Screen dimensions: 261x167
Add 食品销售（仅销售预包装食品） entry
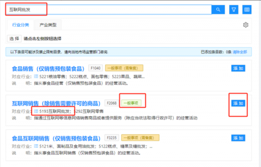click(238, 68)
